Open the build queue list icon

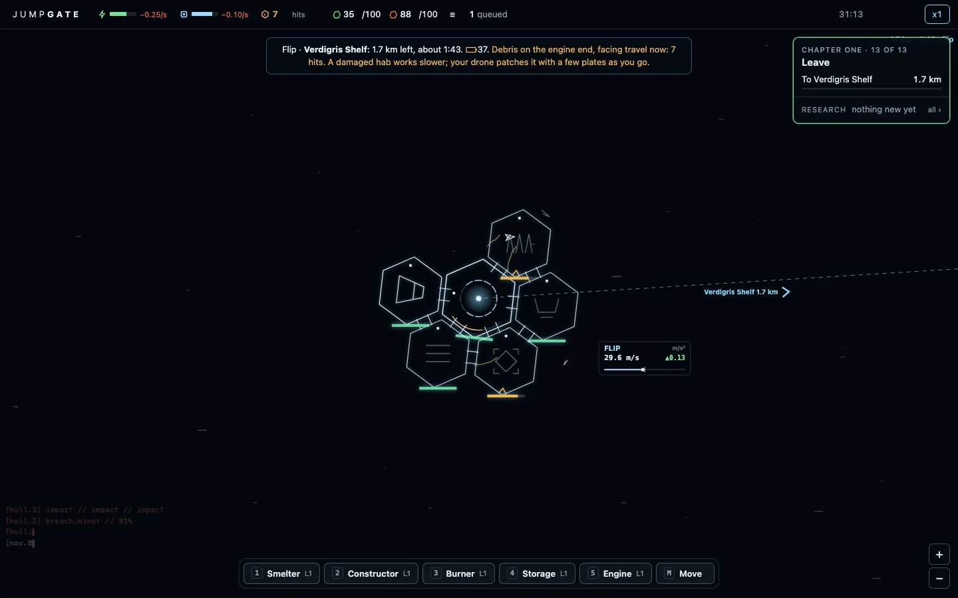point(452,15)
